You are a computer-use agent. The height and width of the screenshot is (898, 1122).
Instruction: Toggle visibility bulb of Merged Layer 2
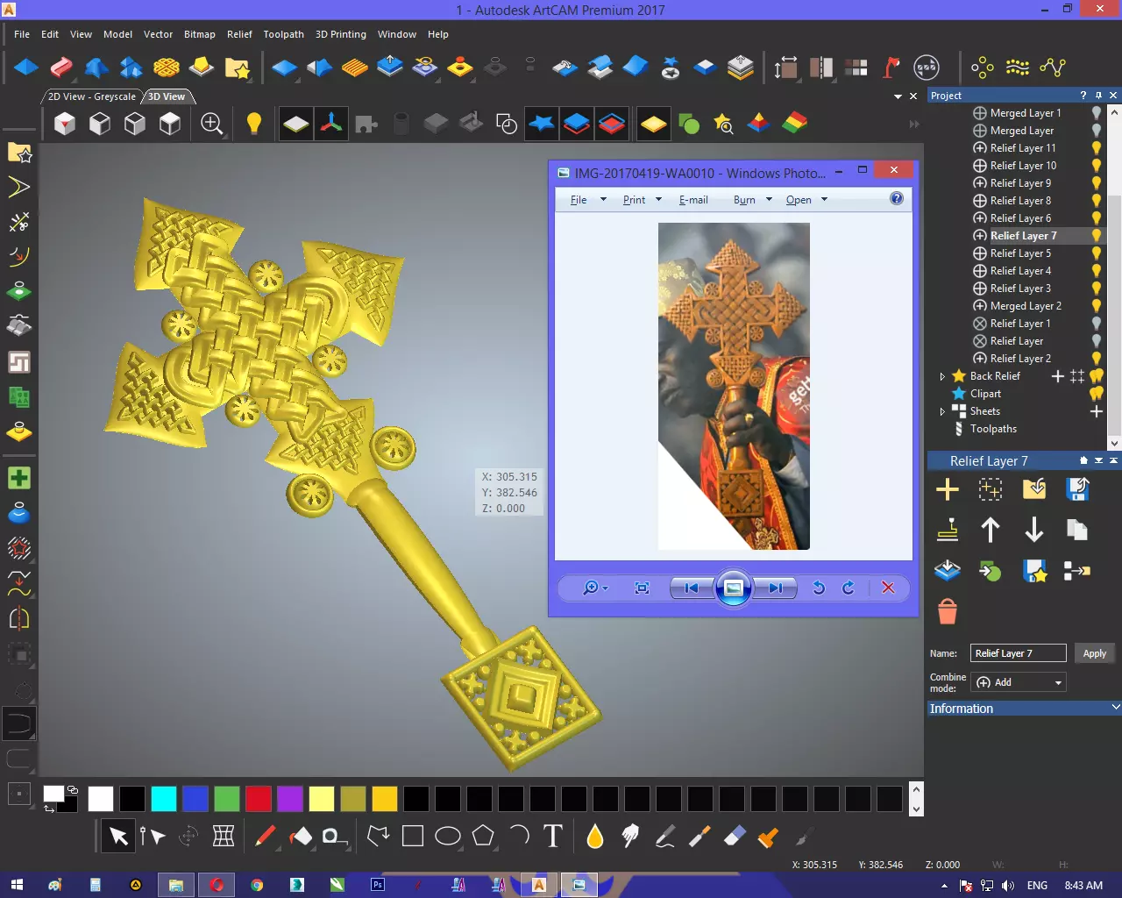click(x=1096, y=306)
